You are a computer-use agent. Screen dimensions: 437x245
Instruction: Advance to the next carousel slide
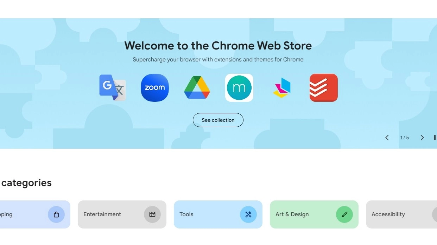pyautogui.click(x=422, y=138)
